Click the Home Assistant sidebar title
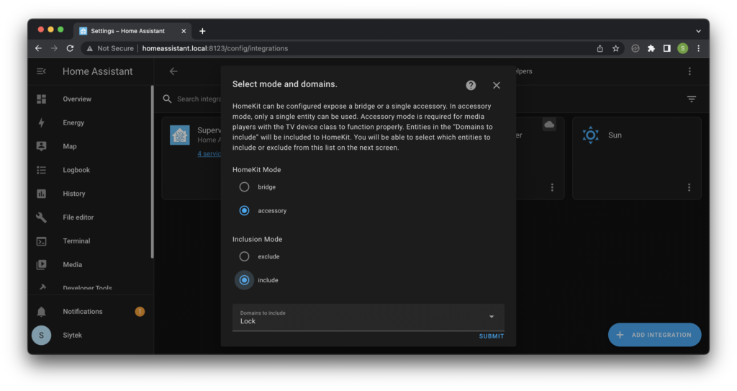This screenshot has height=391, width=737. 97,71
